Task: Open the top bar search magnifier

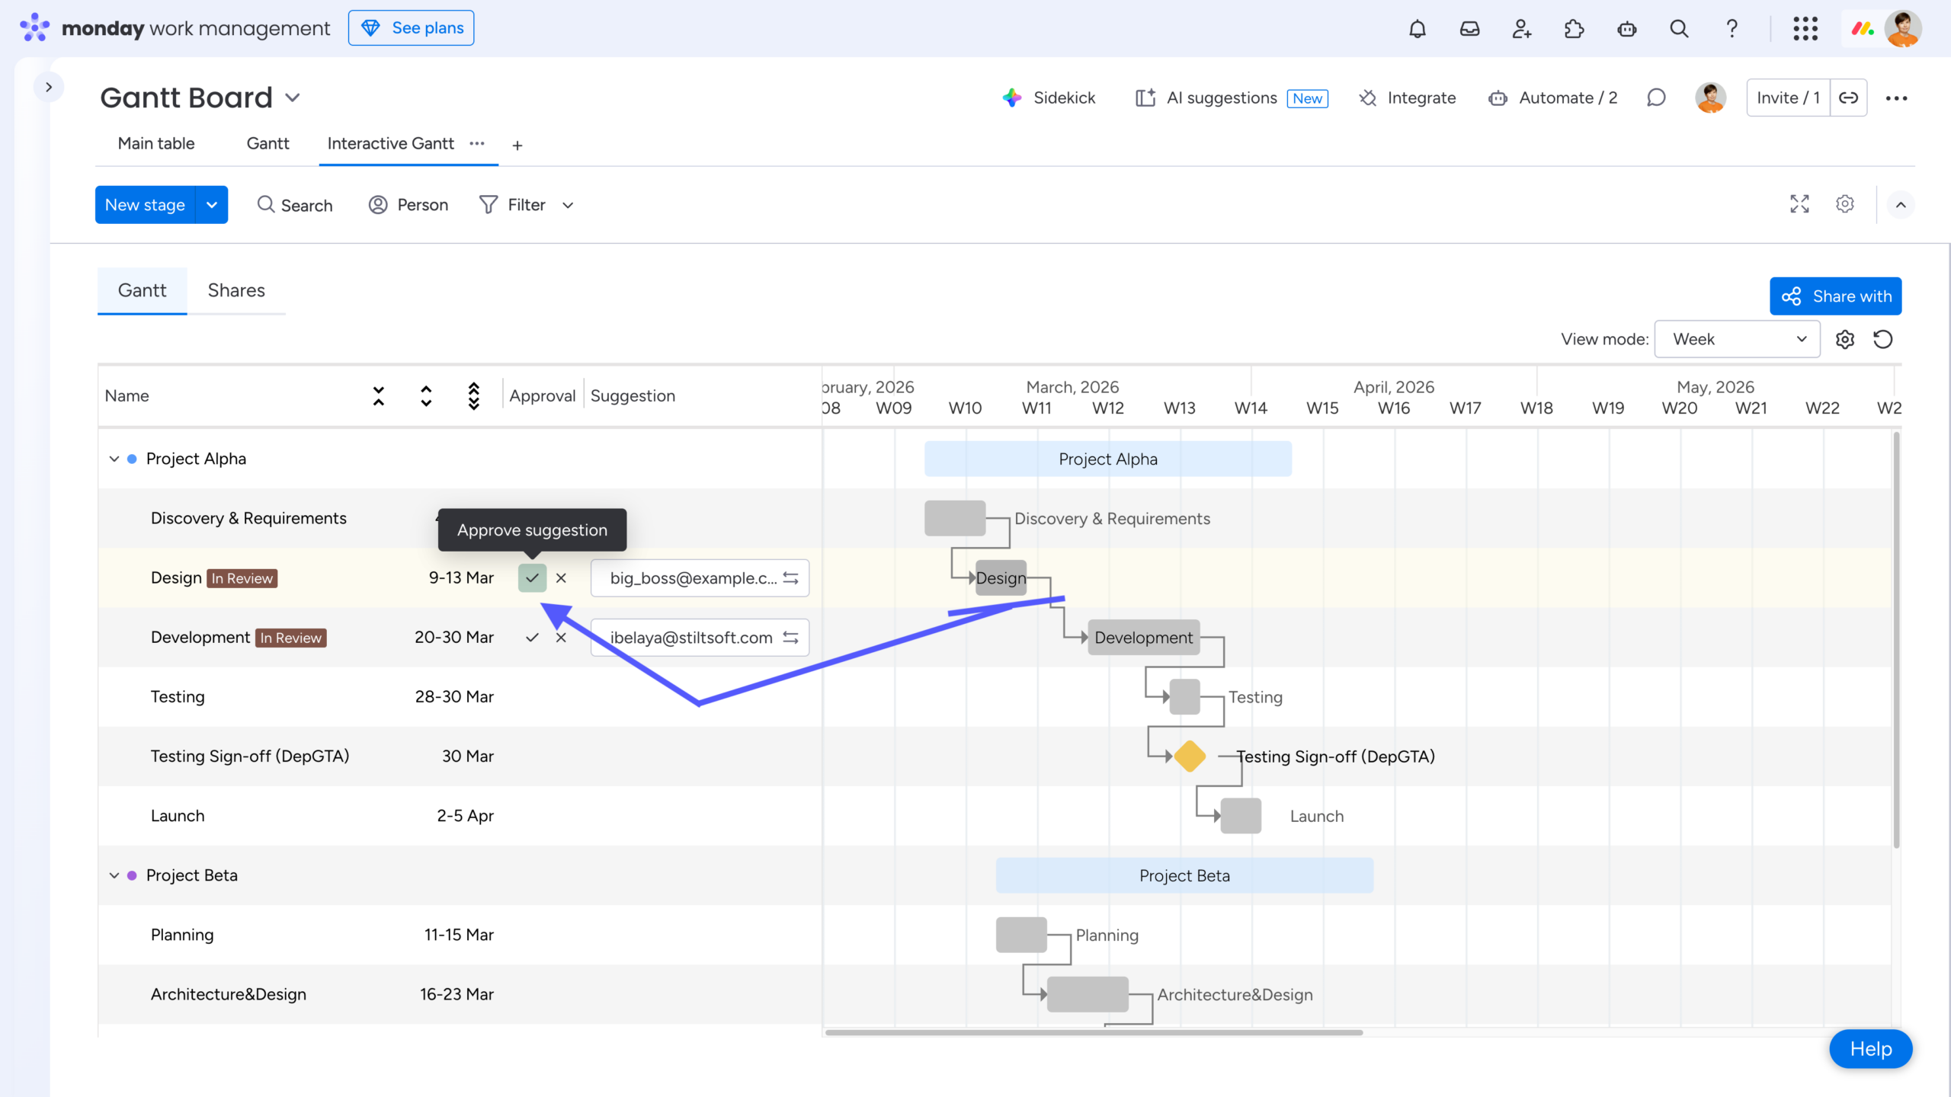Action: click(x=1679, y=28)
